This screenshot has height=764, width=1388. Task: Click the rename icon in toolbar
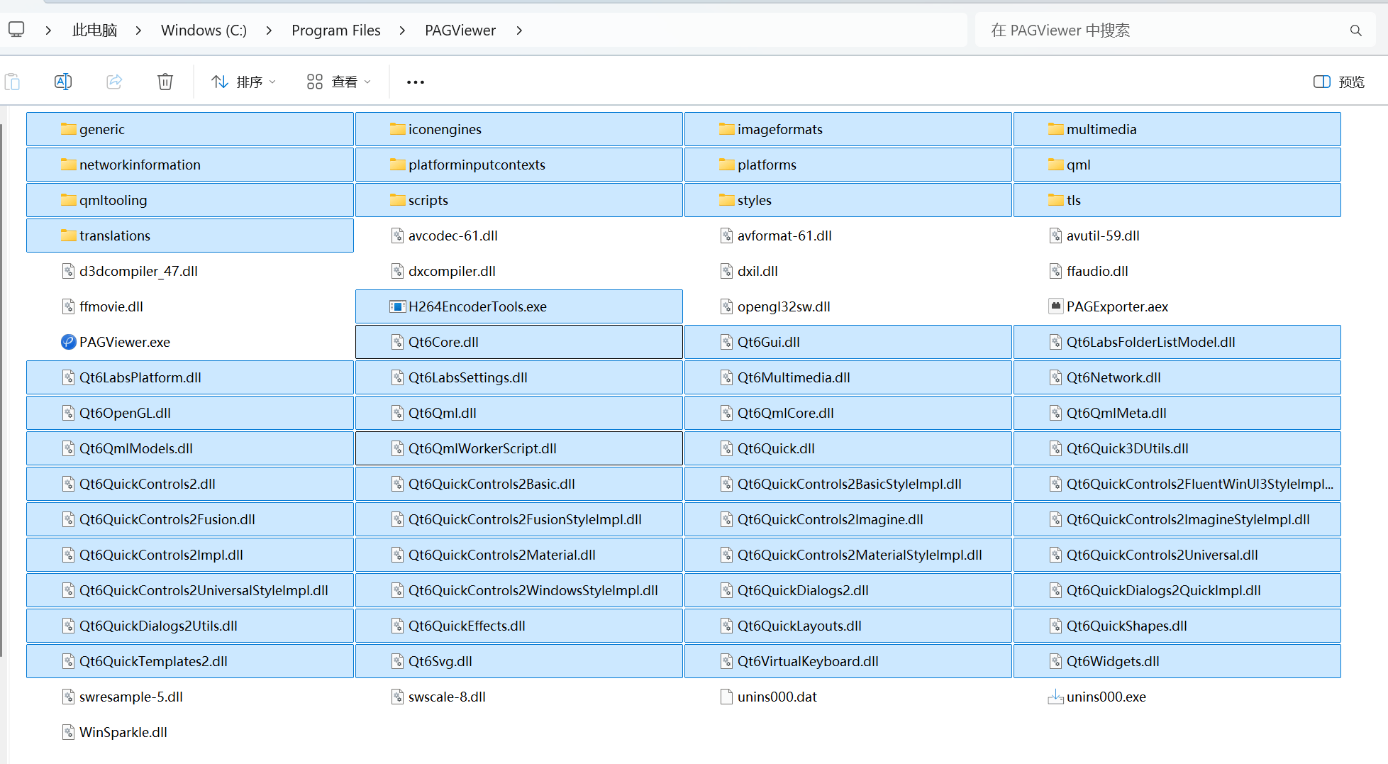tap(63, 82)
